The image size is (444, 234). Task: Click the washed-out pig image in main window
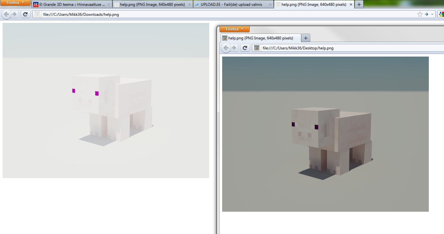coord(106,101)
